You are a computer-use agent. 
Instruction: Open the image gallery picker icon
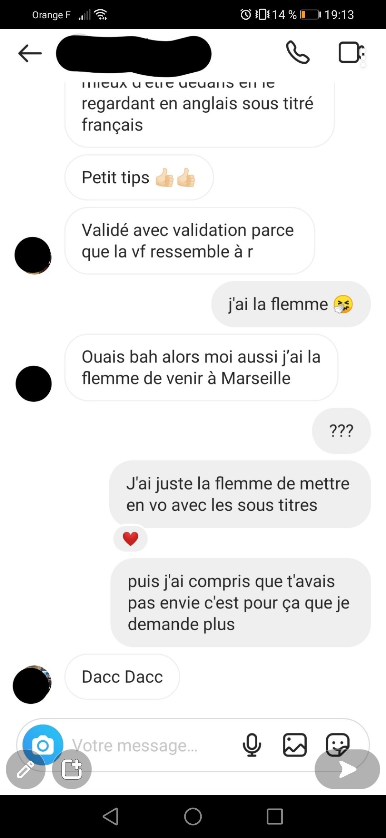[x=295, y=745]
